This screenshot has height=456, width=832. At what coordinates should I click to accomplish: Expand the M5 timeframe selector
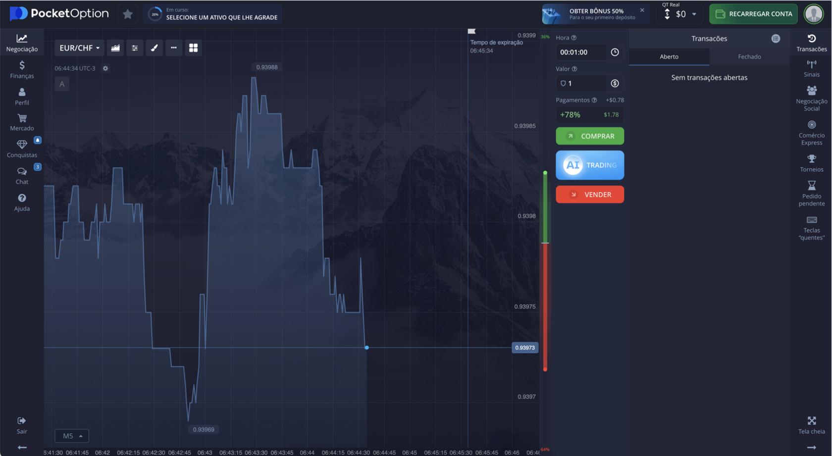72,436
